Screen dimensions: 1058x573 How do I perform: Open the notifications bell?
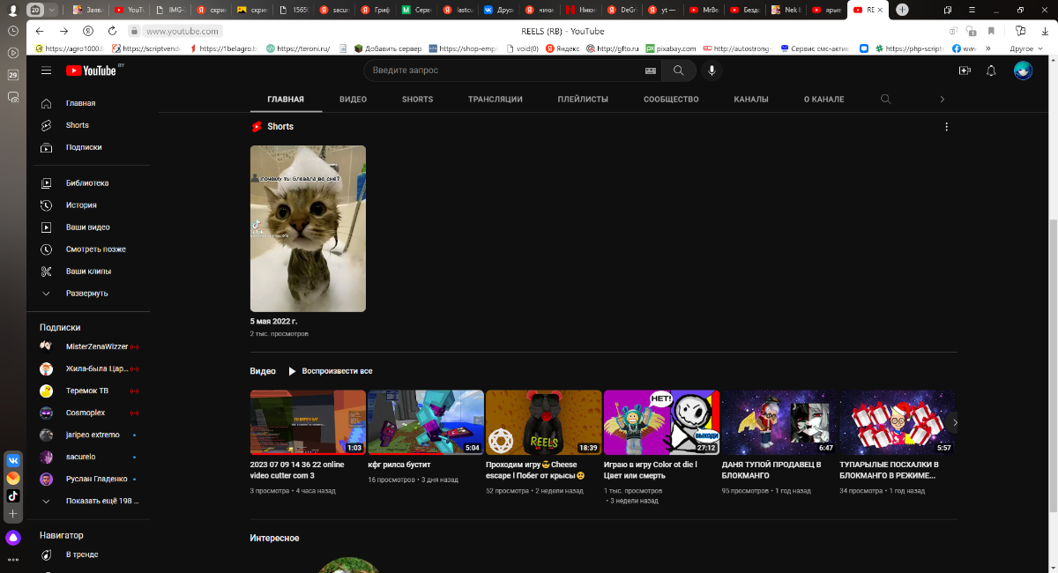pyautogui.click(x=991, y=71)
